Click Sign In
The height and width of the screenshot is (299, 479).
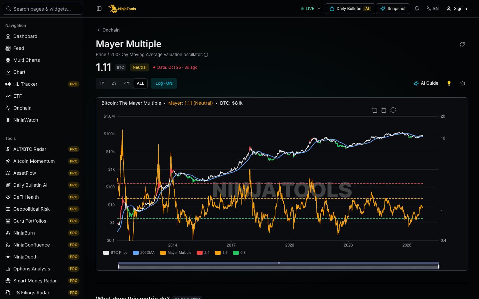(456, 9)
